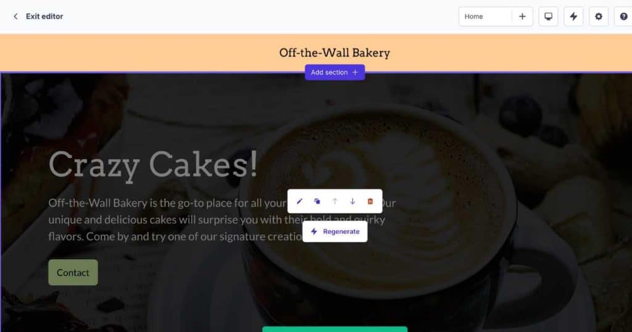Click the lightning bolt icon in top bar
Screen dimensions: 632x332
[573, 17]
